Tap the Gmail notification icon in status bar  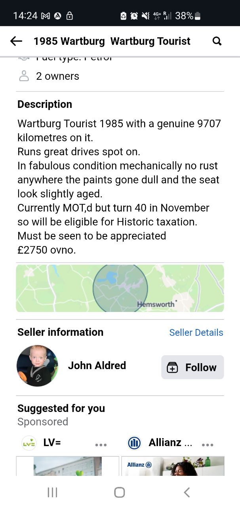46,16
